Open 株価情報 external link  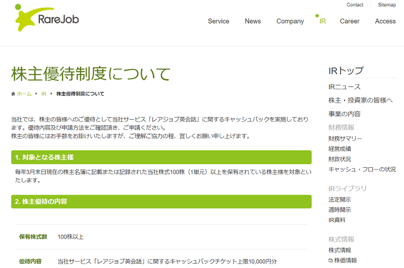coord(345,260)
